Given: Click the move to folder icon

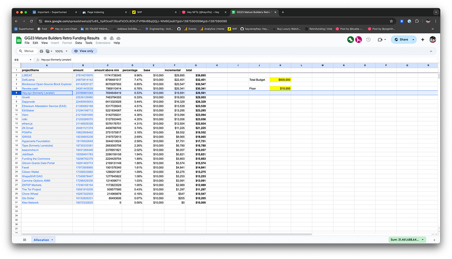Looking at the screenshot, I should [112, 38].
